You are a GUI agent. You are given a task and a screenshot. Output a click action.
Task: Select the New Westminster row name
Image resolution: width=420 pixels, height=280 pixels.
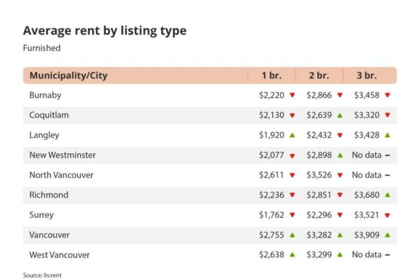[x=62, y=155]
